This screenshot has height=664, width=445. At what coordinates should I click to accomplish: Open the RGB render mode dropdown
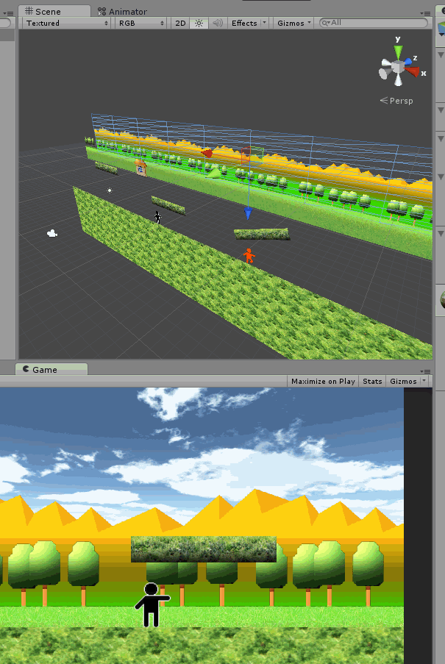141,23
